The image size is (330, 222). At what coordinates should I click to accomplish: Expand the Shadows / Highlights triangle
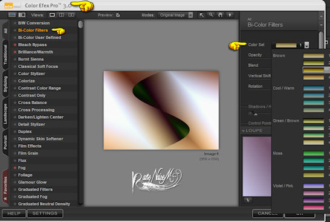(x=256, y=114)
